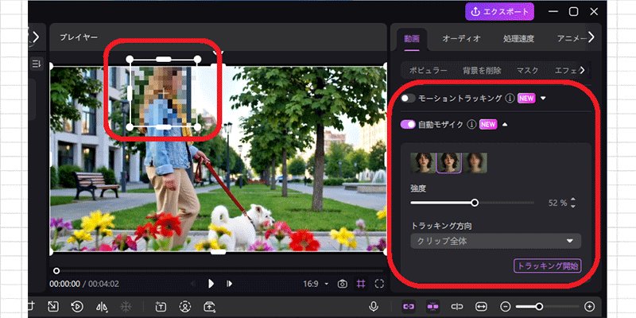Open the オーディオ tab
The width and height of the screenshot is (636, 318).
[x=461, y=38]
